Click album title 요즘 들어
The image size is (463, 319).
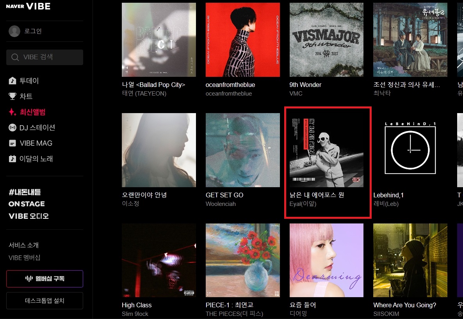point(303,305)
